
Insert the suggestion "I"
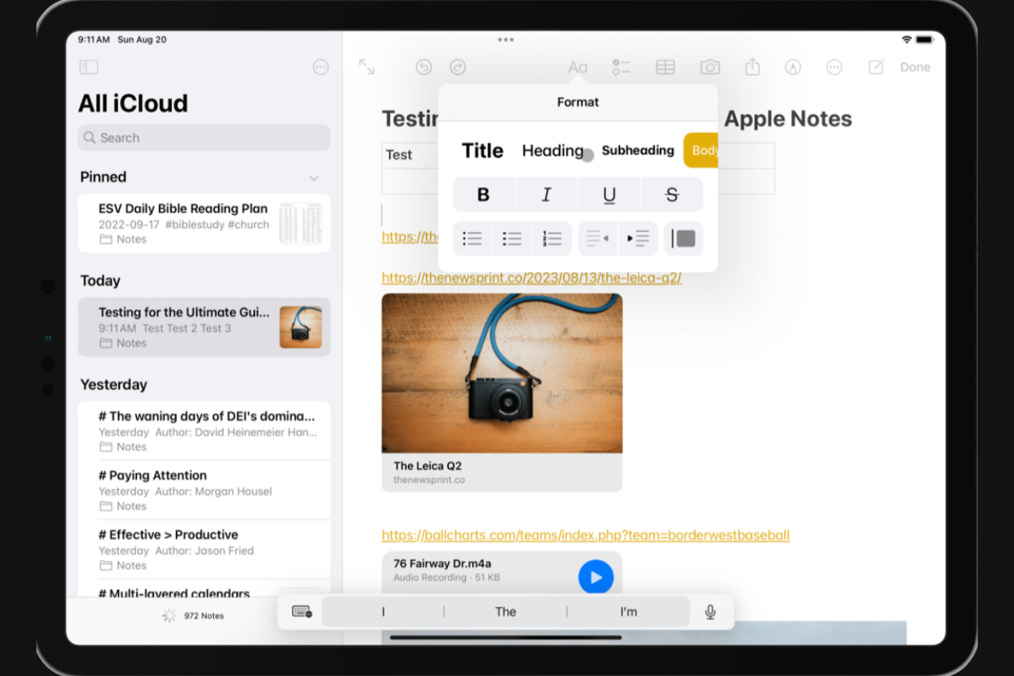pos(383,612)
